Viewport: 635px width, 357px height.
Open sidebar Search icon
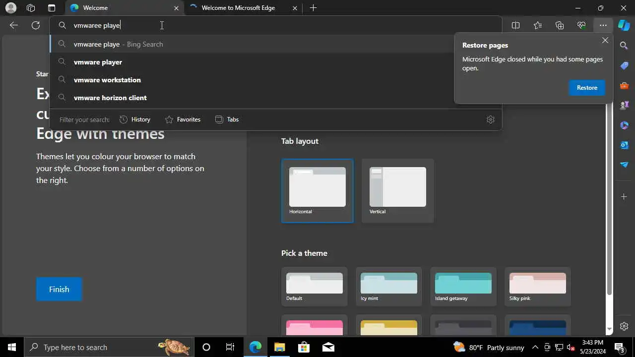click(x=624, y=46)
